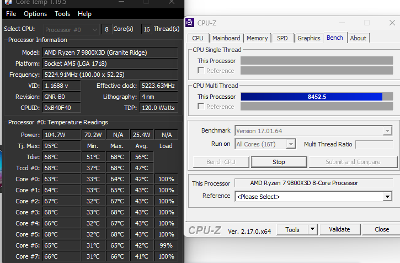Click the CPUID 0xB40F40 value

tap(62, 108)
